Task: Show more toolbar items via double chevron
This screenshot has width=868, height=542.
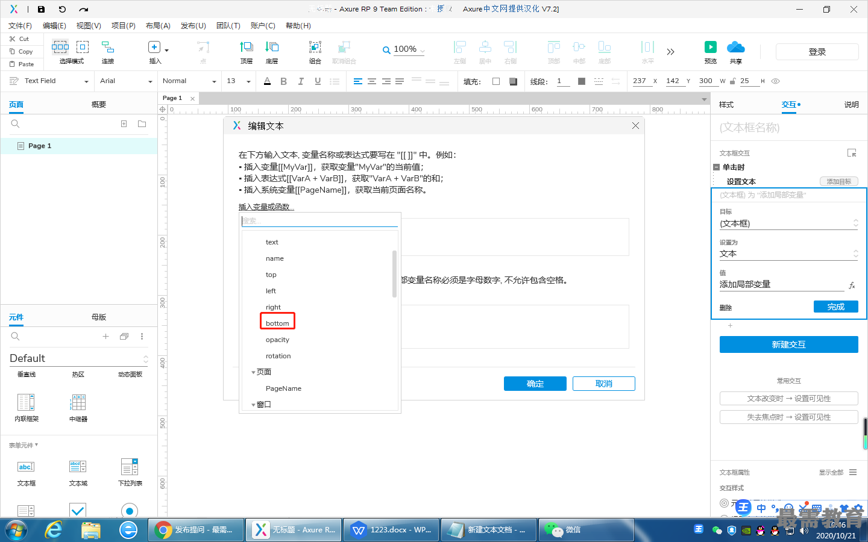Action: point(670,52)
